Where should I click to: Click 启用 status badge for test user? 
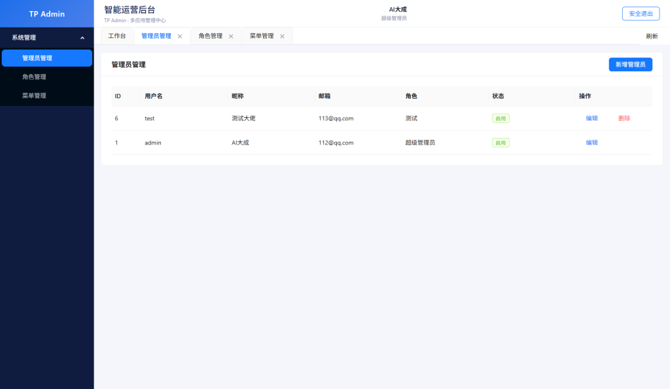coord(501,118)
